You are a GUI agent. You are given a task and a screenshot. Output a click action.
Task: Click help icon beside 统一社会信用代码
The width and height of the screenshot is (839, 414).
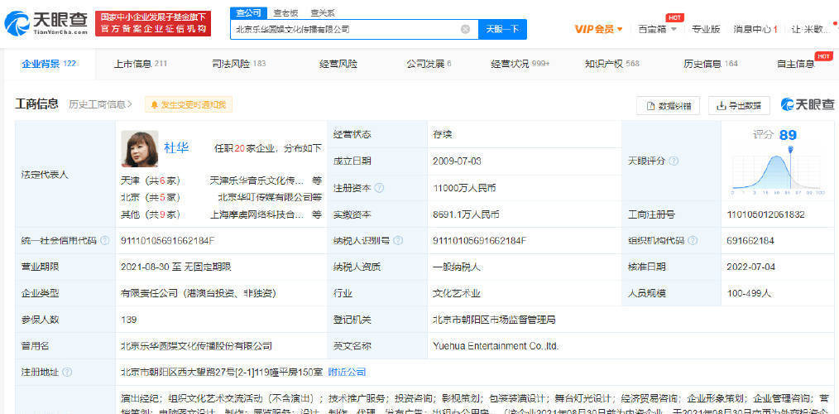pyautogui.click(x=104, y=240)
